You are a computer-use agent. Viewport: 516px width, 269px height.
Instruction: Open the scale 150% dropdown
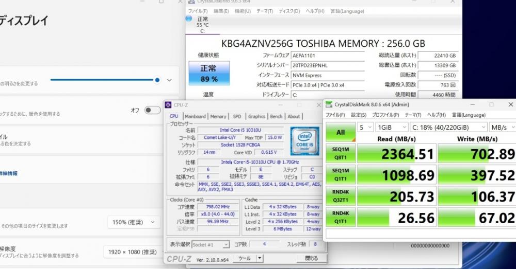(x=134, y=222)
